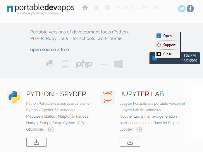Click the three-dots more icon in banner
Viewport: 203px width, 152px height.
[x=103, y=64]
